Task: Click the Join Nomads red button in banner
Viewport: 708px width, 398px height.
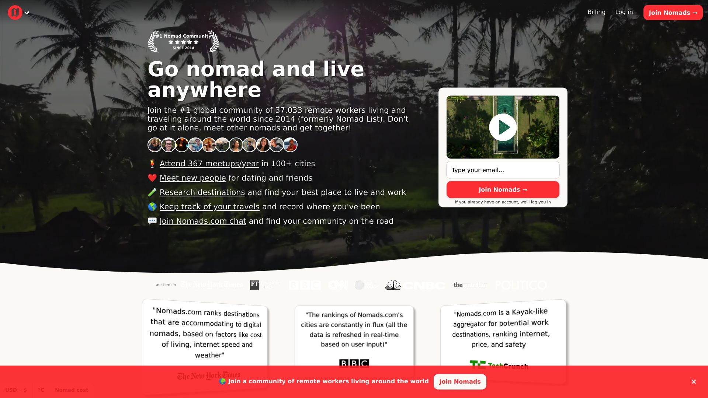Action: (x=459, y=381)
